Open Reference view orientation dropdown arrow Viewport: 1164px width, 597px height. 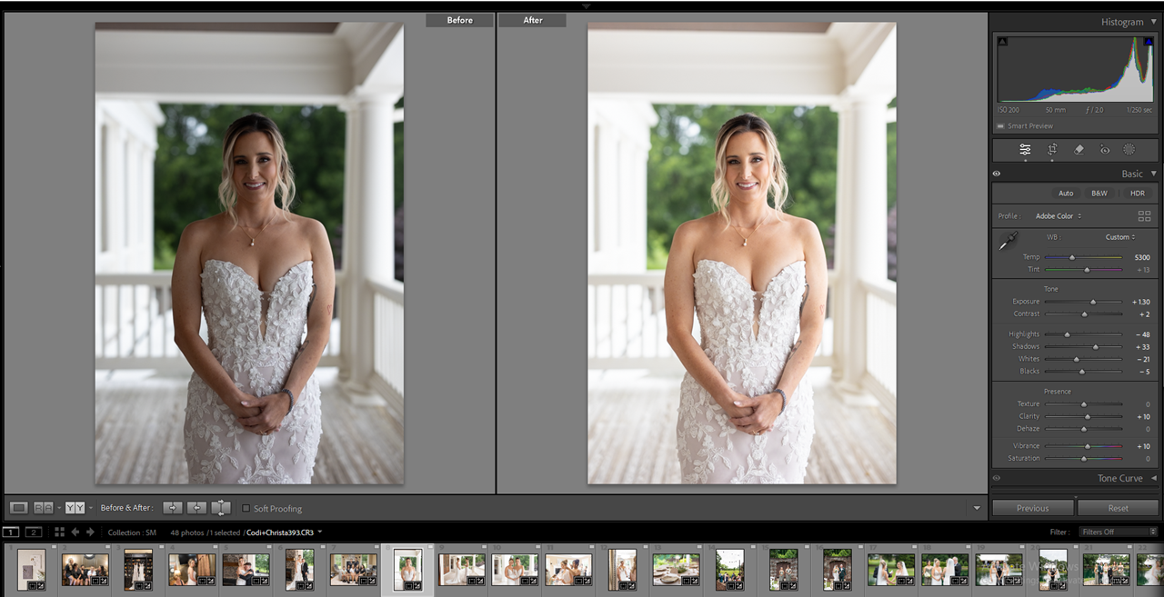(59, 508)
